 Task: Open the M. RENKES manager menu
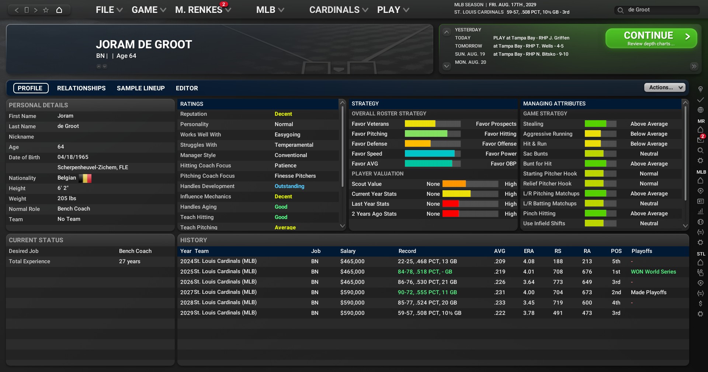click(203, 10)
